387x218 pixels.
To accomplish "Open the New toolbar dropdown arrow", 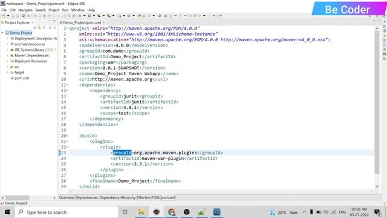I will click(x=8, y=16).
